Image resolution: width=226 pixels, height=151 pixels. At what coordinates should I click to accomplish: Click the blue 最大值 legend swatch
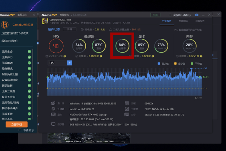(159, 63)
